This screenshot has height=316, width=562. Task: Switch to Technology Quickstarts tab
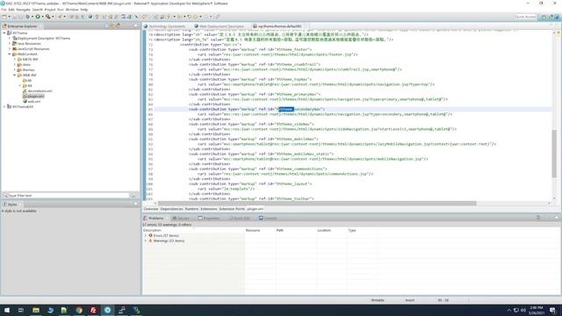(167, 26)
